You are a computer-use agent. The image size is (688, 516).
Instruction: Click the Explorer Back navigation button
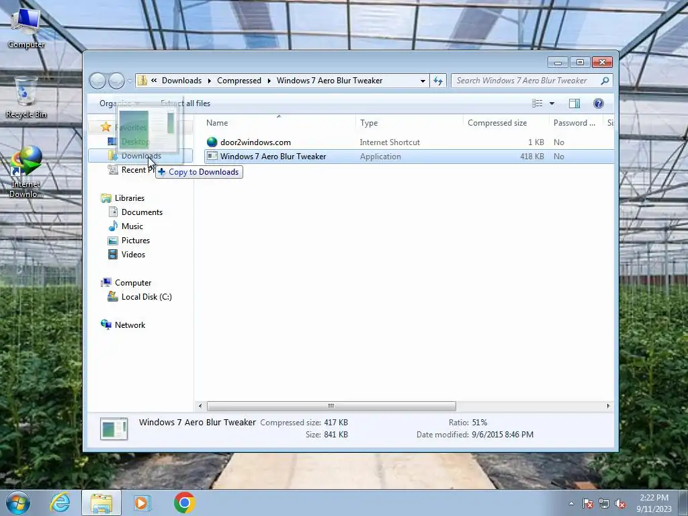tap(97, 81)
